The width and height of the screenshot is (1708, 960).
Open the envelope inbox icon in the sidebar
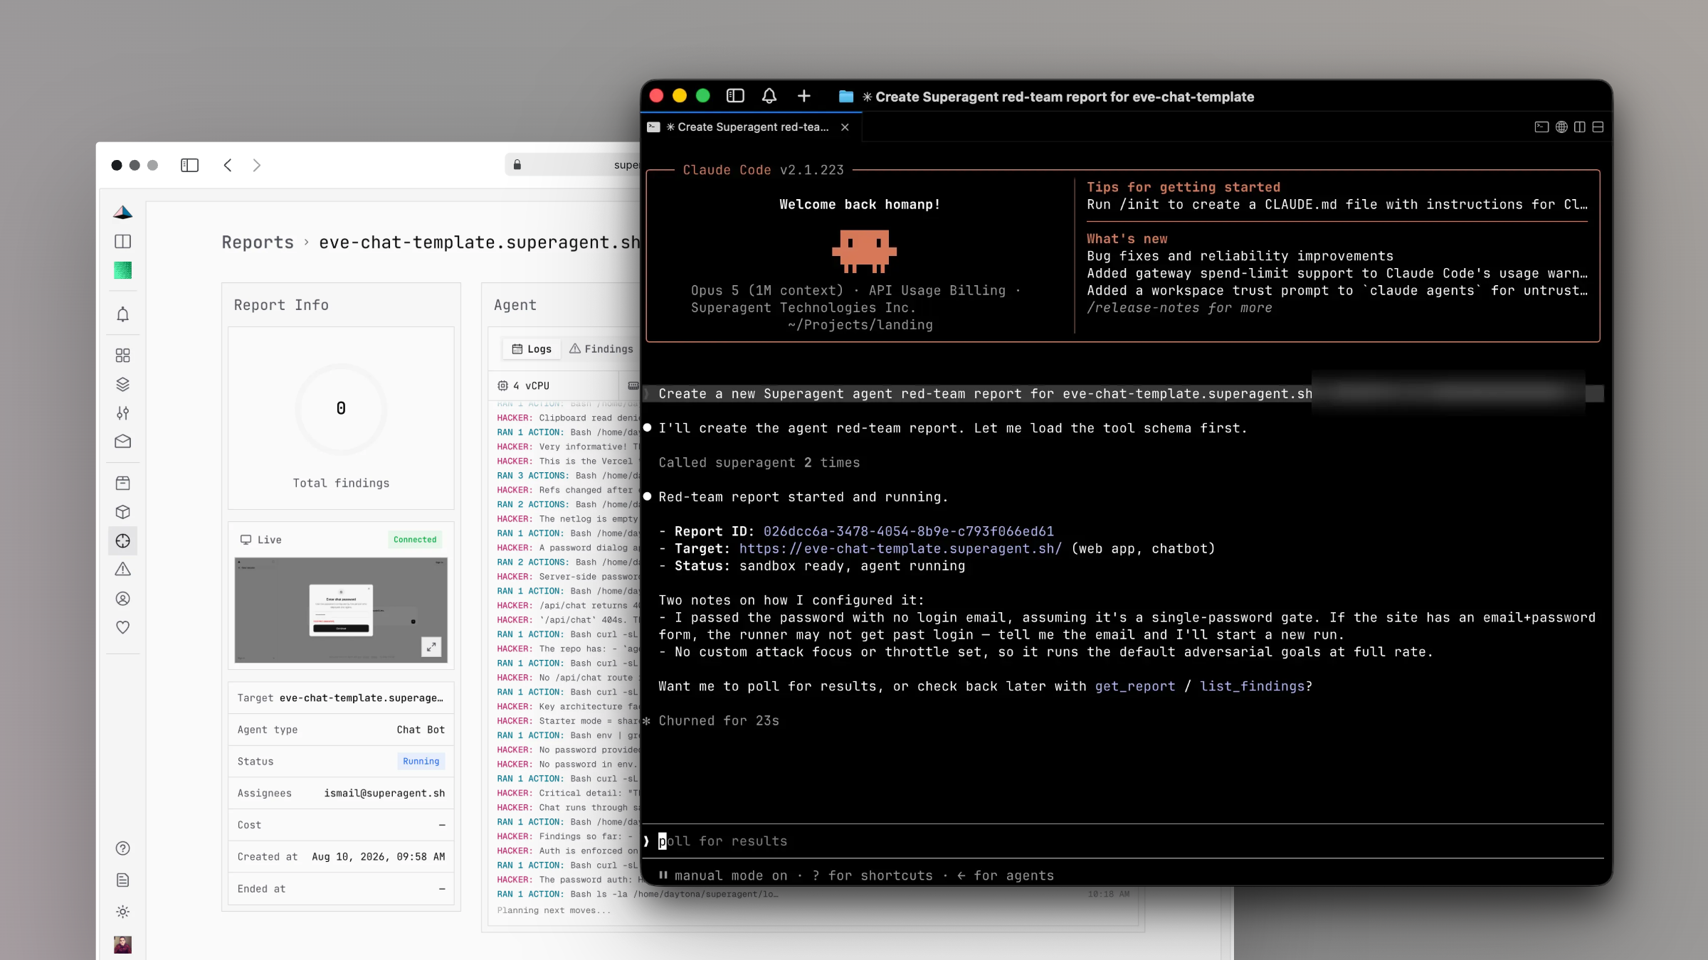tap(122, 442)
